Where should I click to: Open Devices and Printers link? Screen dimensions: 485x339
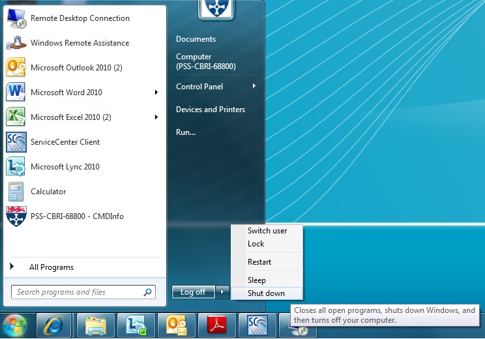coord(211,110)
